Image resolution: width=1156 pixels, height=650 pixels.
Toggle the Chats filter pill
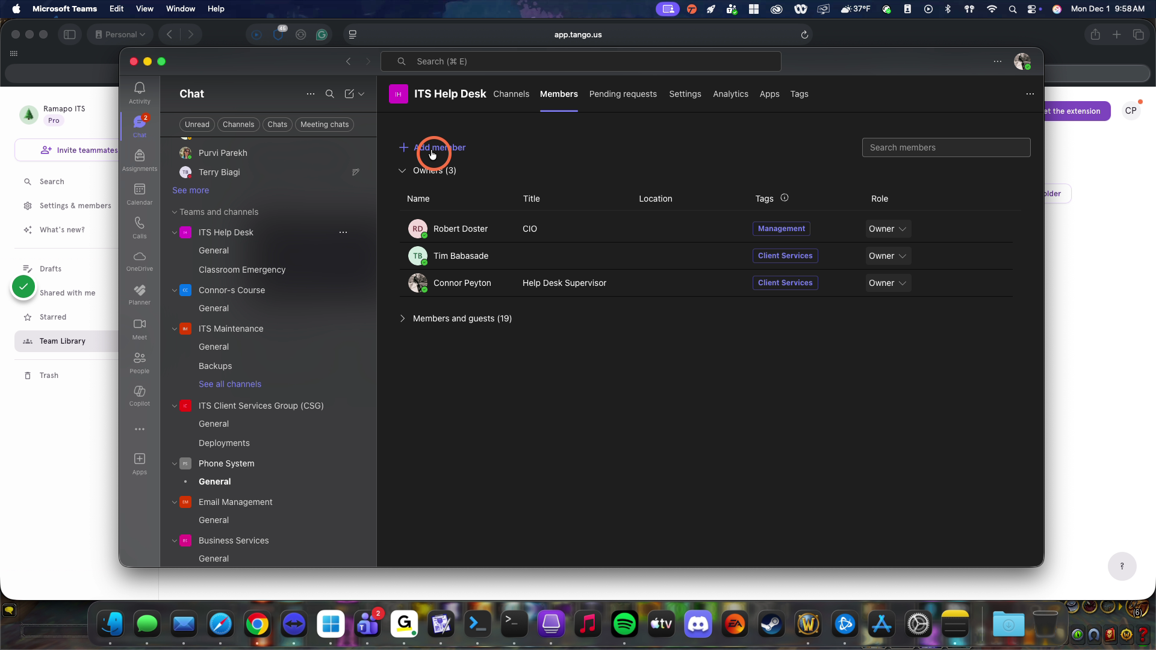pos(277,125)
